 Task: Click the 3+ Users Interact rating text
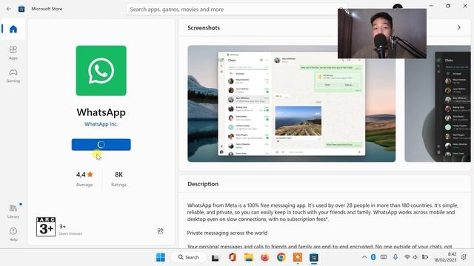tap(70, 230)
